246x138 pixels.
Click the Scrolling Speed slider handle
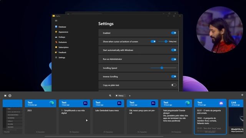[162, 68]
